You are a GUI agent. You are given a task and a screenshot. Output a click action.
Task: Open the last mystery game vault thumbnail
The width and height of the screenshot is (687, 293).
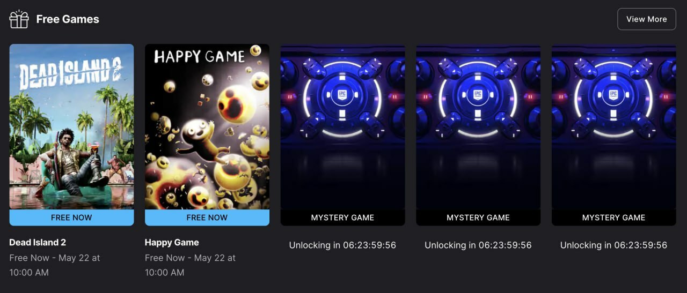(614, 126)
